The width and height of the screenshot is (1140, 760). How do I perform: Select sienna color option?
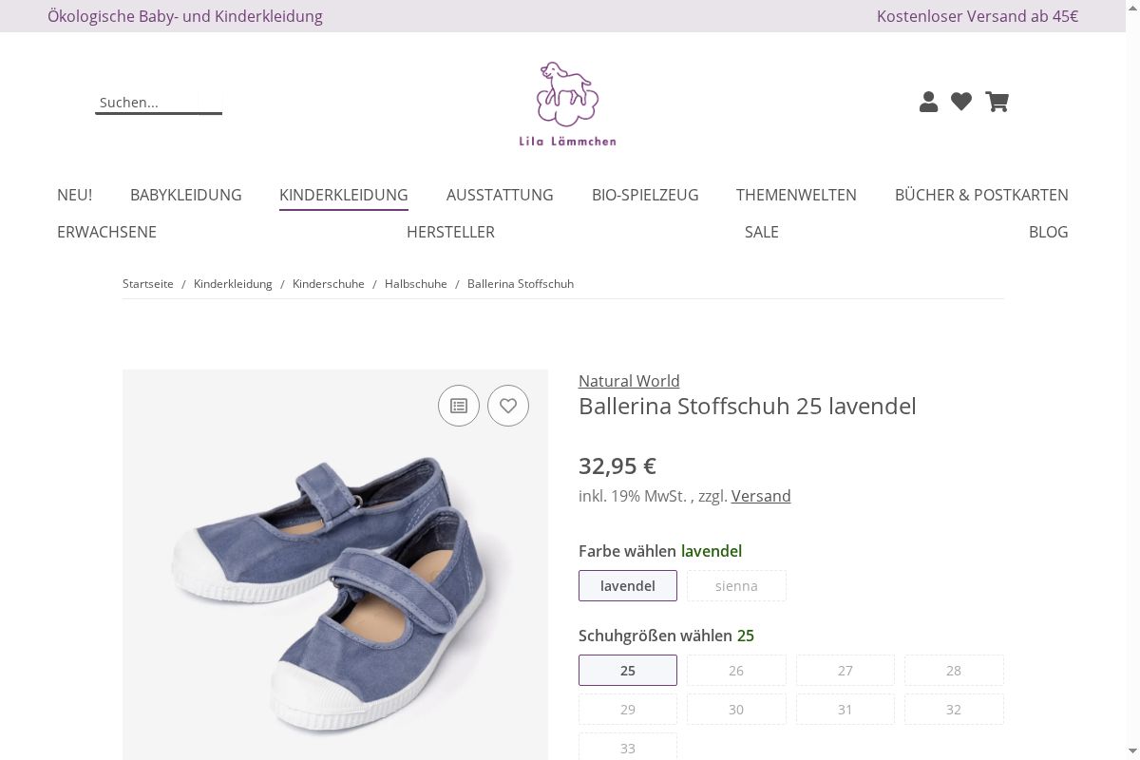click(x=736, y=586)
